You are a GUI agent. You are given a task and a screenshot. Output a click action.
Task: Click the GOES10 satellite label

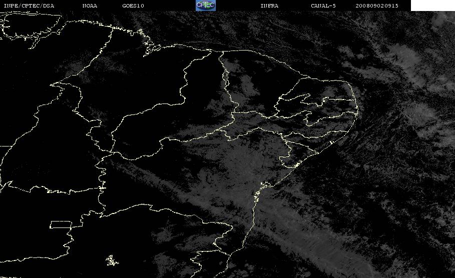pyautogui.click(x=133, y=6)
